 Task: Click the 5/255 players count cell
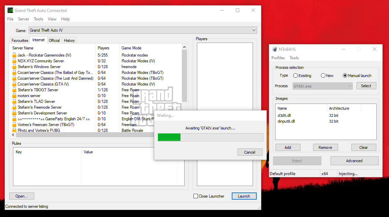pyautogui.click(x=103, y=55)
